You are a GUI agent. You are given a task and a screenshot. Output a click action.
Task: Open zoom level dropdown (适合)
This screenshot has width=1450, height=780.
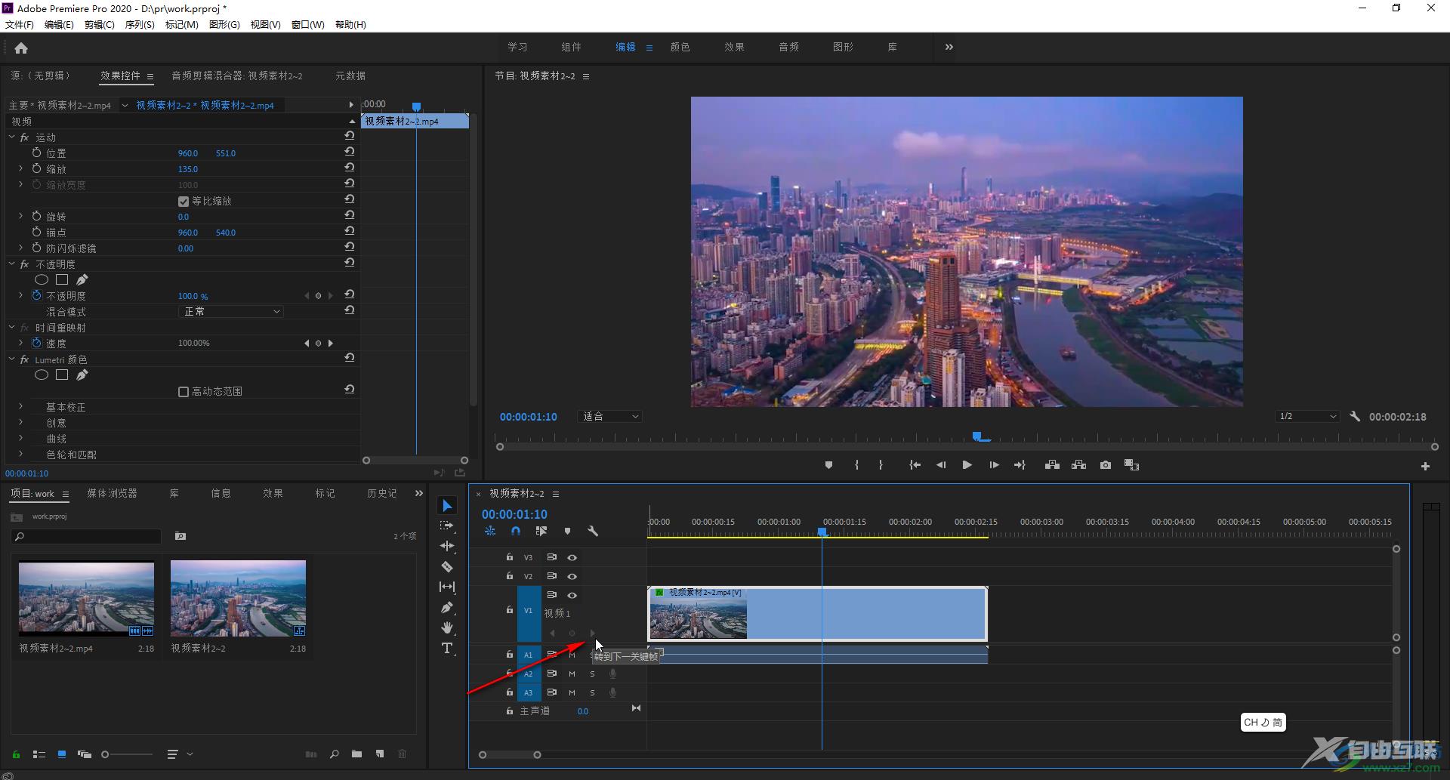[609, 417]
